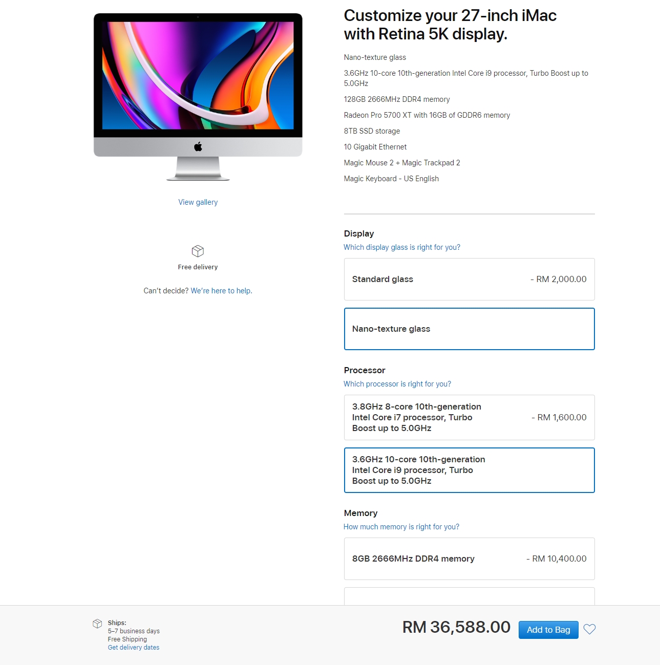Click the Get delivery dates link
This screenshot has height=665, width=660.
(x=133, y=648)
